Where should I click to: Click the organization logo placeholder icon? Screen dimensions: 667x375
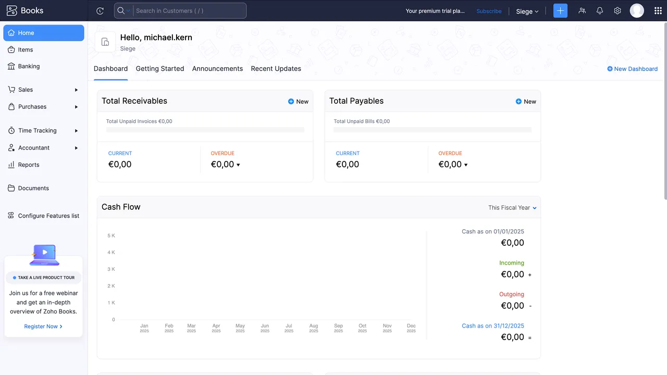[105, 42]
